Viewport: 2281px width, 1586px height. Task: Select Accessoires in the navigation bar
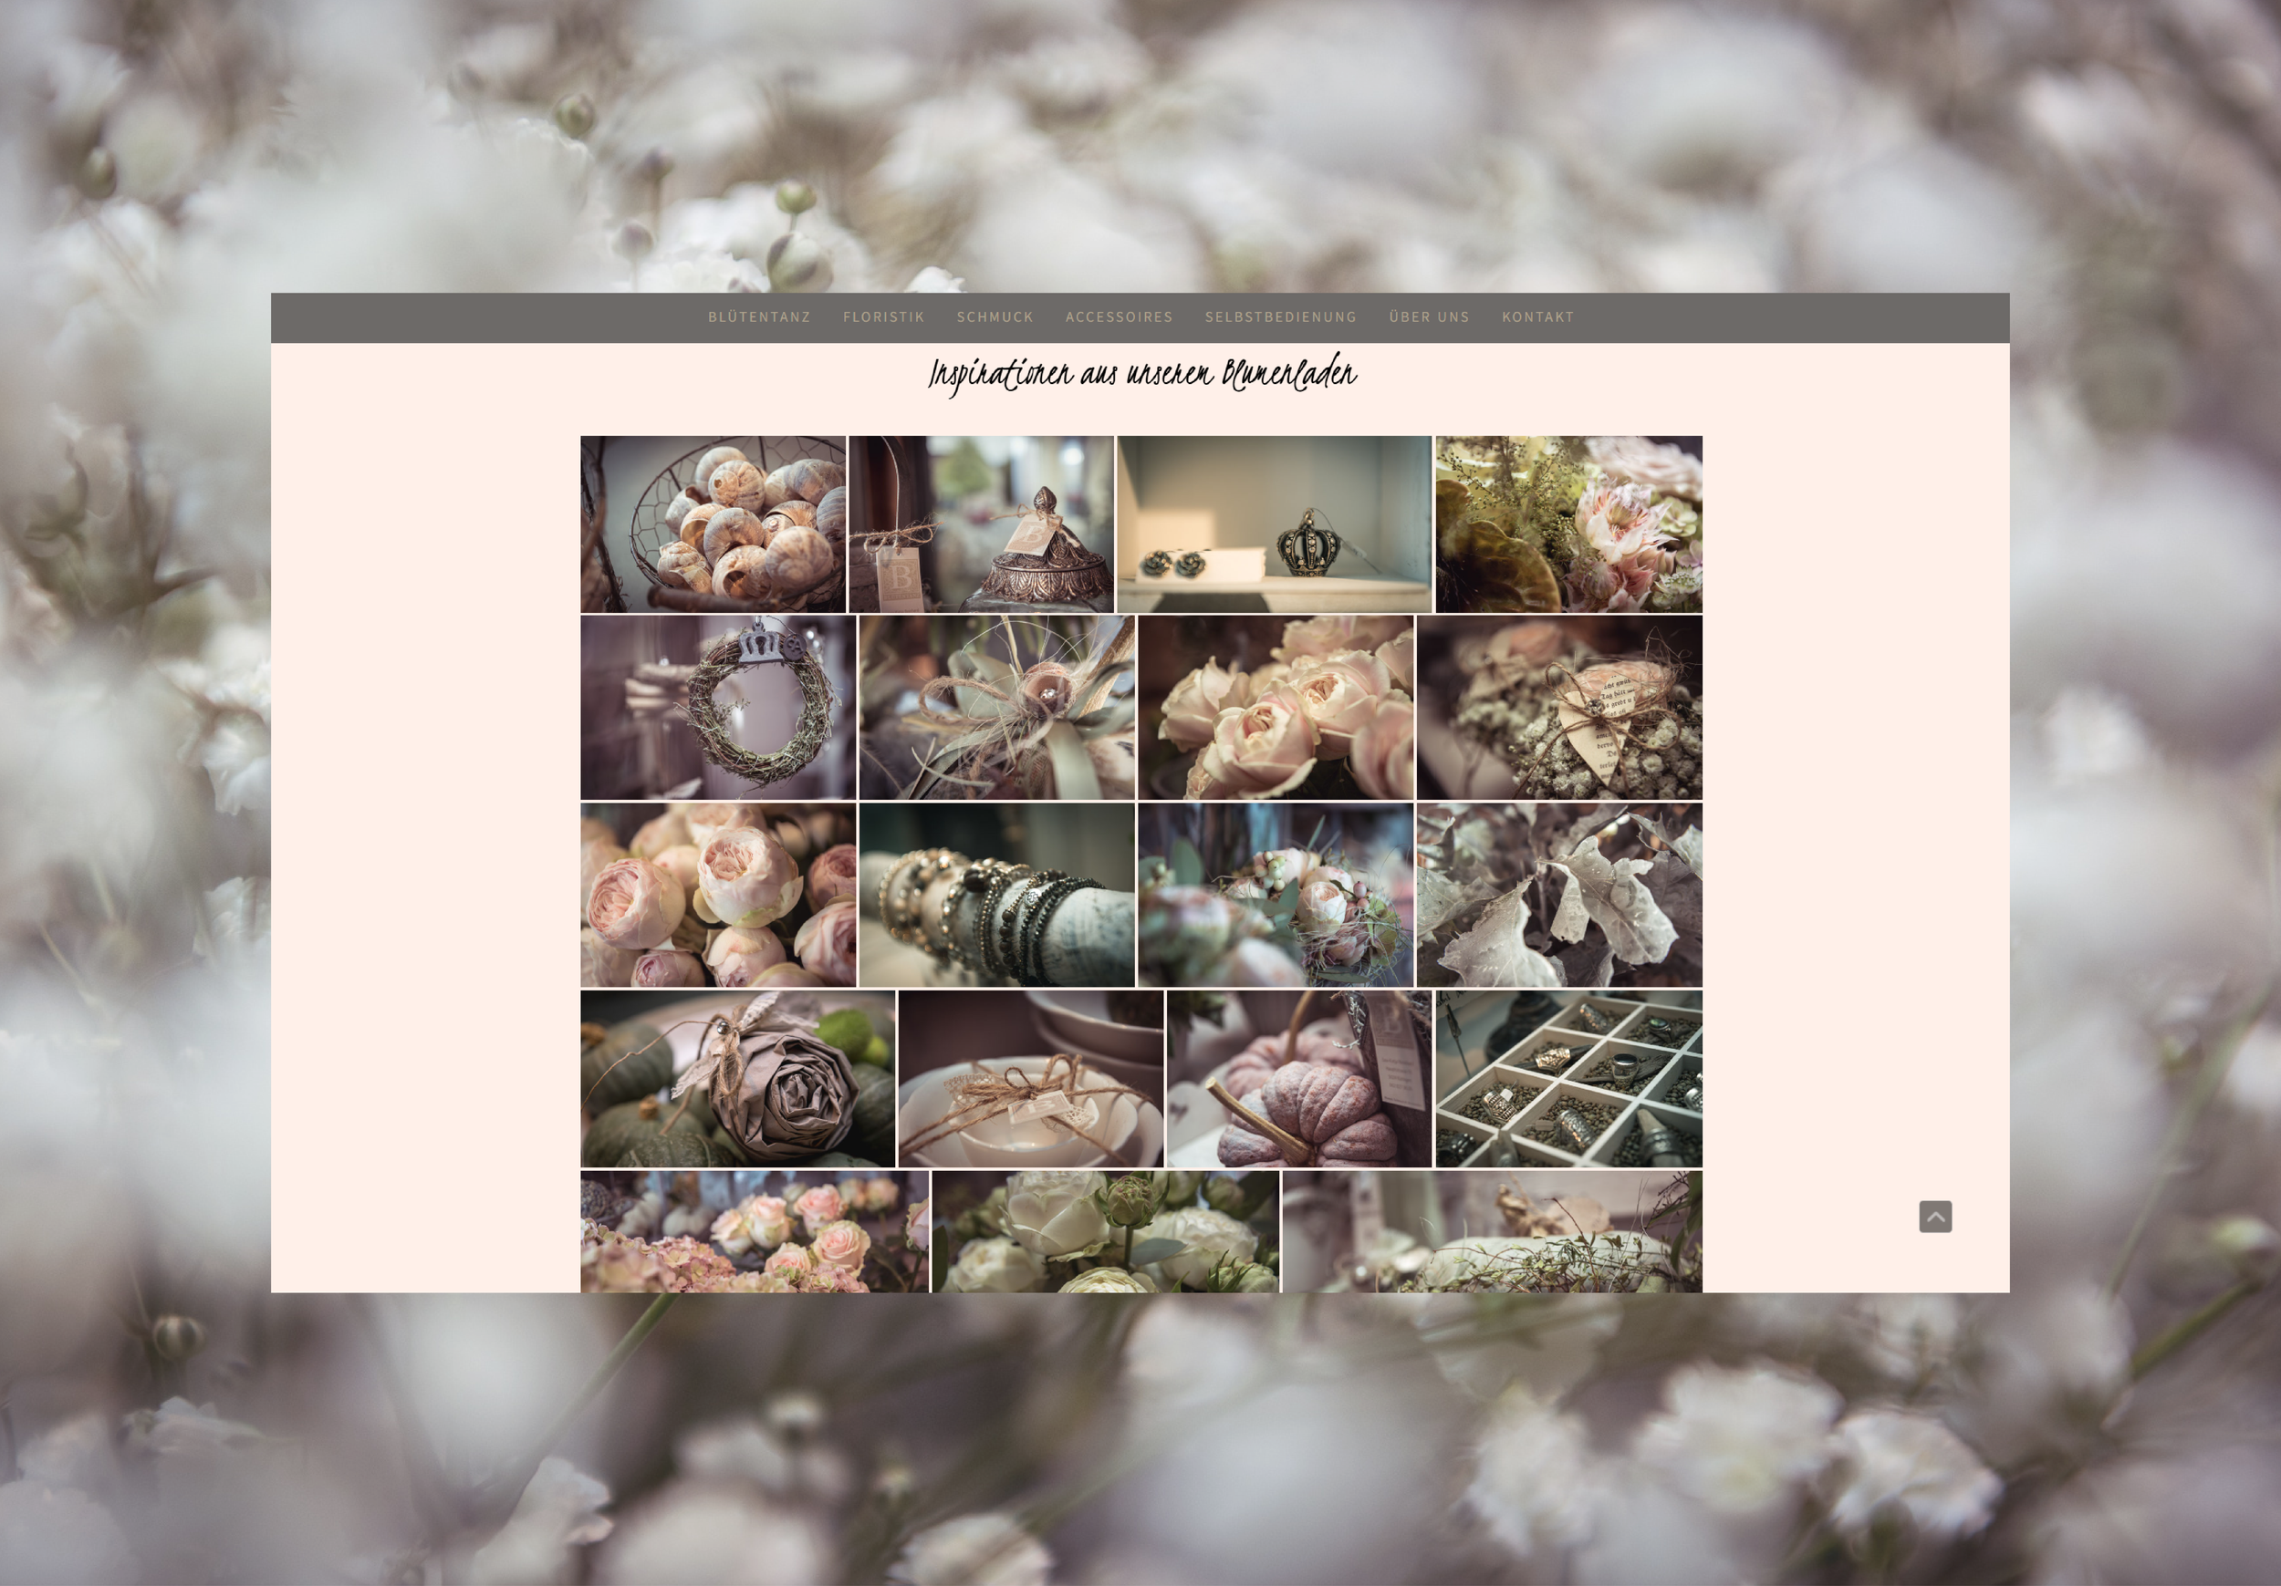1119,316
